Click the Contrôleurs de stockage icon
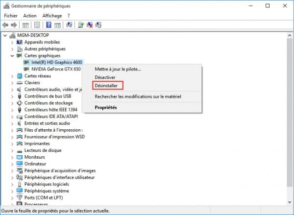This screenshot has height=215, width=294. click(x=20, y=103)
